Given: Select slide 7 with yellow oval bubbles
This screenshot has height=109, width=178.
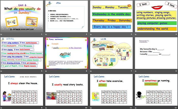Looking at the screenshot, I should pos(111,53).
